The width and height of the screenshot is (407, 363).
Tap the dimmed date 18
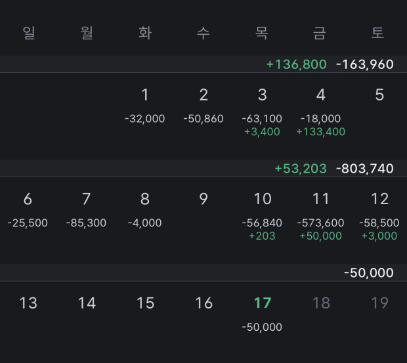pos(320,303)
